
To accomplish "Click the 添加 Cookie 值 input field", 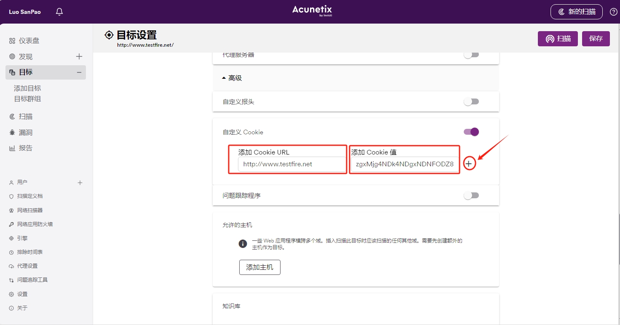I will tap(405, 164).
